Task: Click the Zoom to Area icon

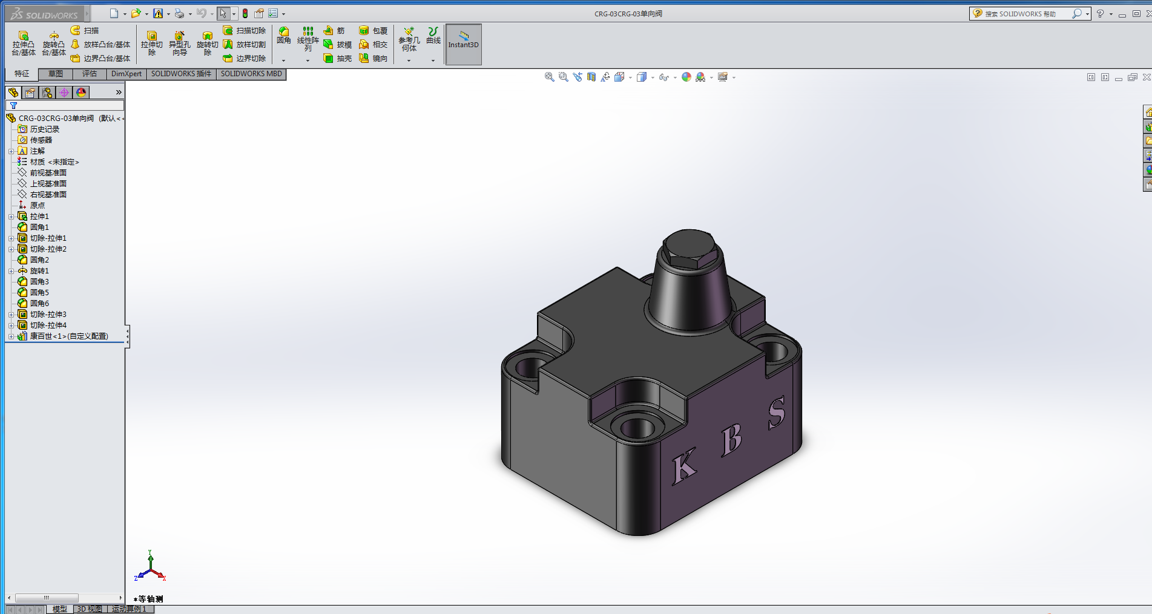Action: [564, 77]
